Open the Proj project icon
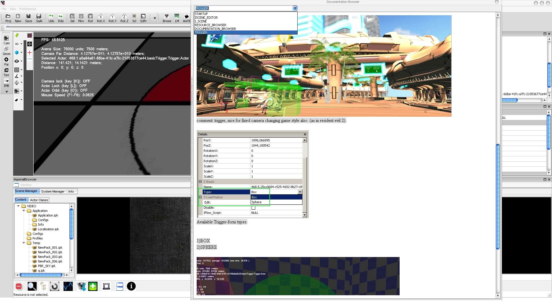552x303 pixels. (x=8, y=18)
